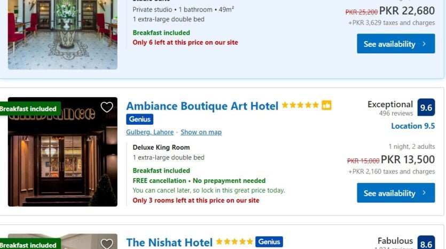Image resolution: width=446 pixels, height=249 pixels.
Task: Click the 9.6 review score badge
Action: 426,107
